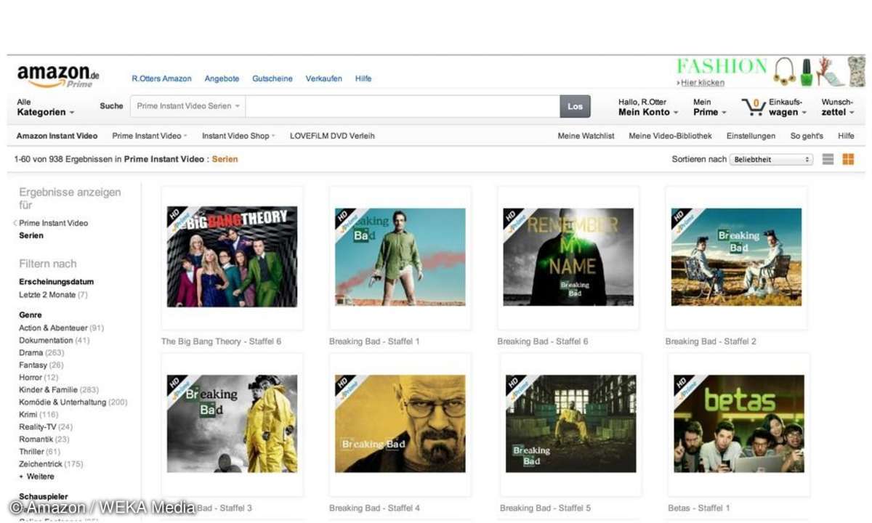The height and width of the screenshot is (523, 872).
Task: Filter by genre Romantik
Action: pyautogui.click(x=44, y=439)
